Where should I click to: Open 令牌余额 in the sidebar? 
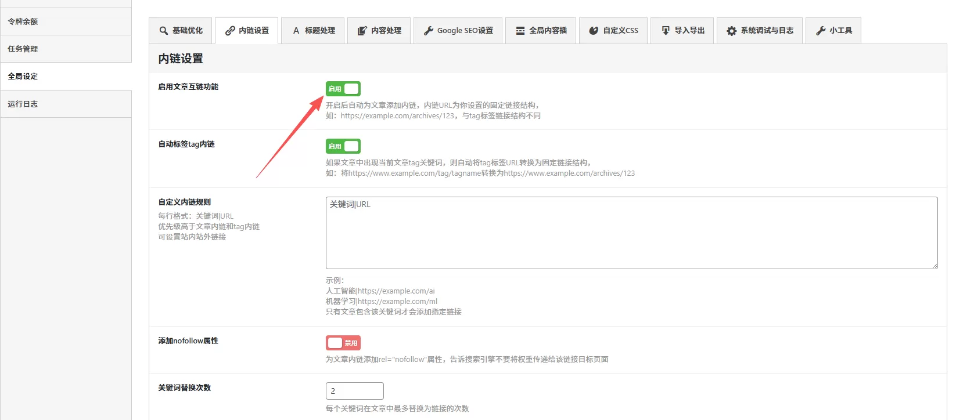click(23, 21)
